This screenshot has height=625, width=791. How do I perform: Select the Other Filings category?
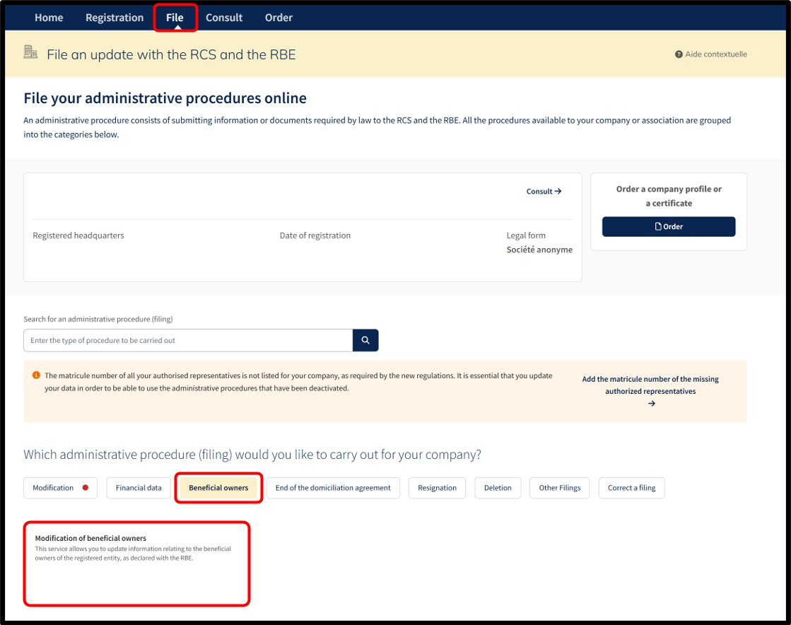pyautogui.click(x=559, y=488)
